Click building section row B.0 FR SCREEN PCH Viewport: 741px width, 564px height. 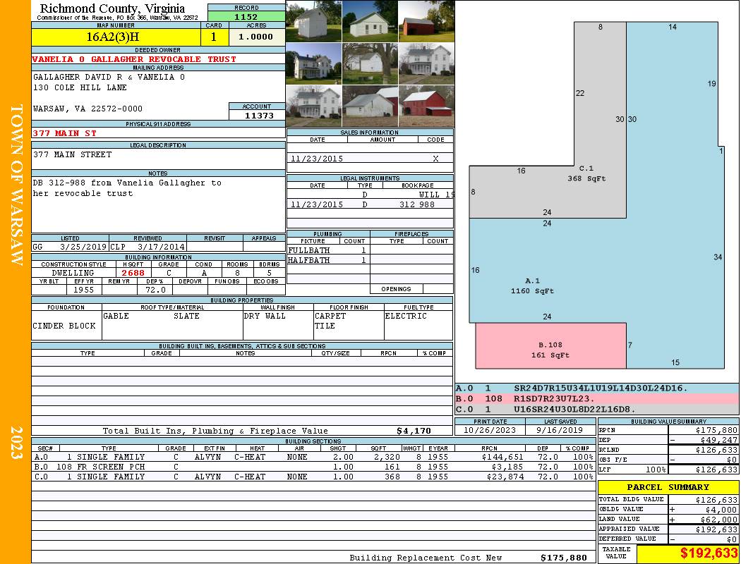click(x=313, y=467)
